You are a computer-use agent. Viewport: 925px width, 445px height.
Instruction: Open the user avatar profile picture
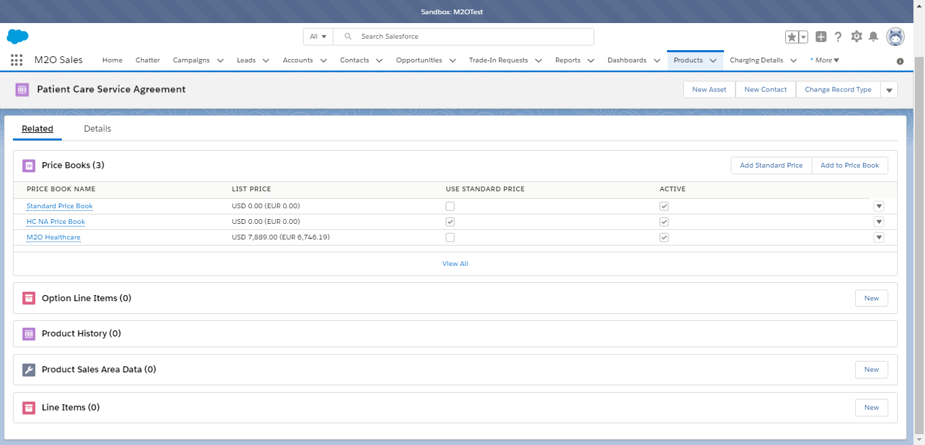(x=895, y=36)
